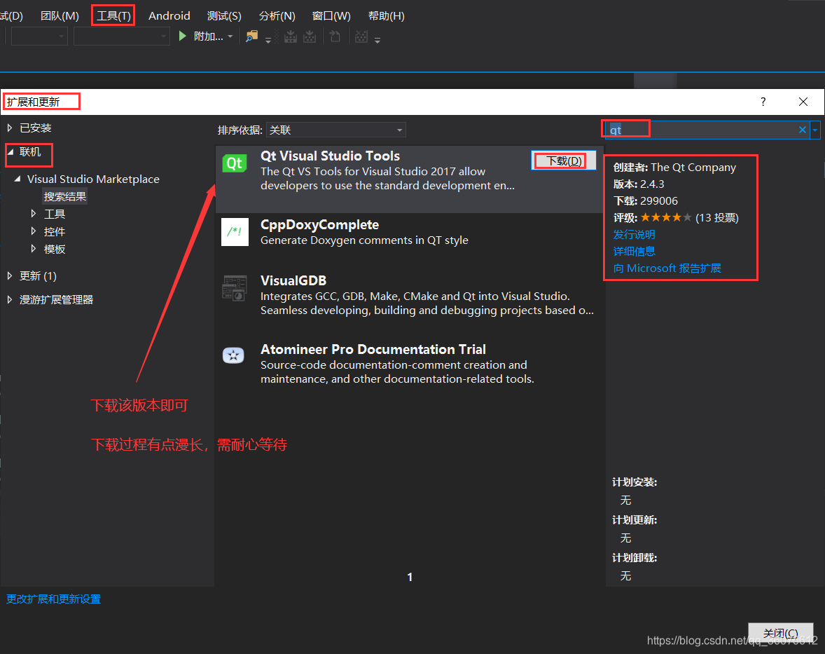This screenshot has width=825, height=654.
Task: Open 更改扩展和更新设置 link
Action: [x=53, y=599]
